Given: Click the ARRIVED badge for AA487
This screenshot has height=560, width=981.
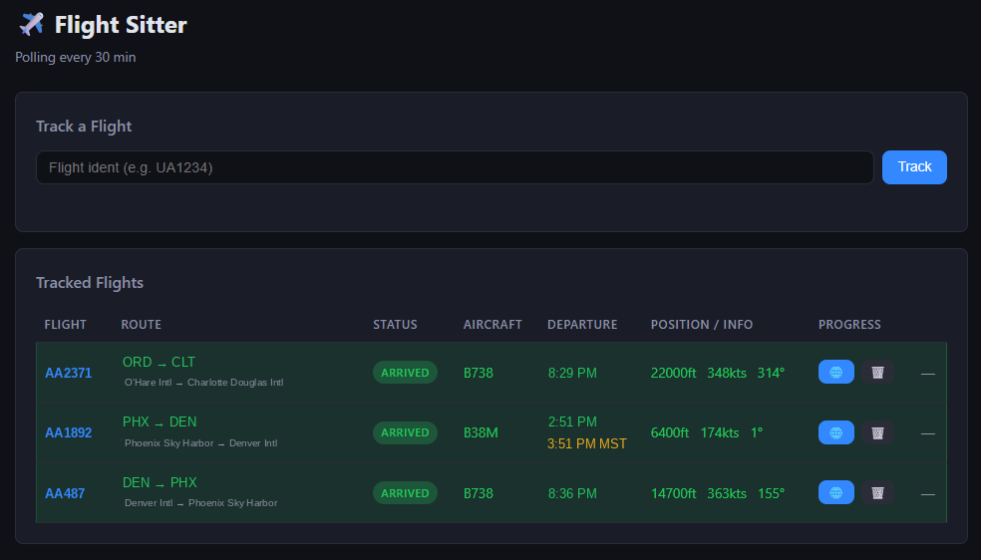Looking at the screenshot, I should (405, 493).
